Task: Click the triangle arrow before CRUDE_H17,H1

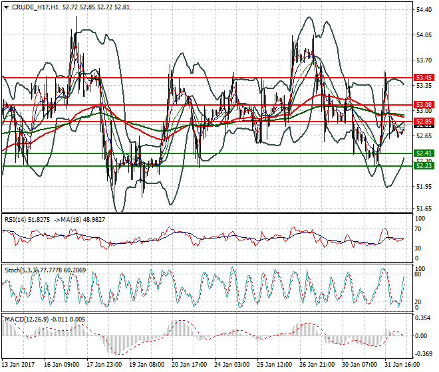Action: pyautogui.click(x=6, y=7)
